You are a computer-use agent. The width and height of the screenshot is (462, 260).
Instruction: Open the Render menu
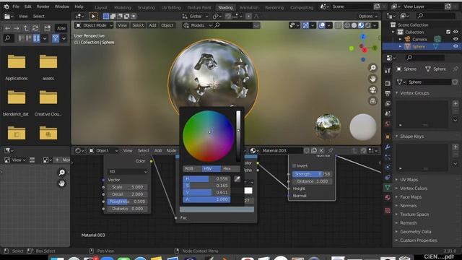43,6
